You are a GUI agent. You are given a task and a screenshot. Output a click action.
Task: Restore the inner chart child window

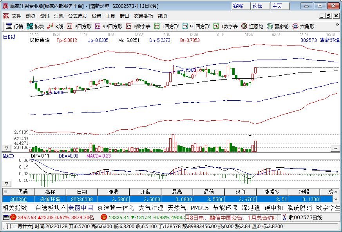329,16
